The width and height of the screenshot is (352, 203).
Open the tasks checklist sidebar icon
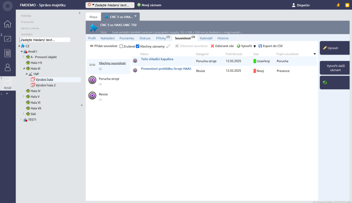coord(8,38)
